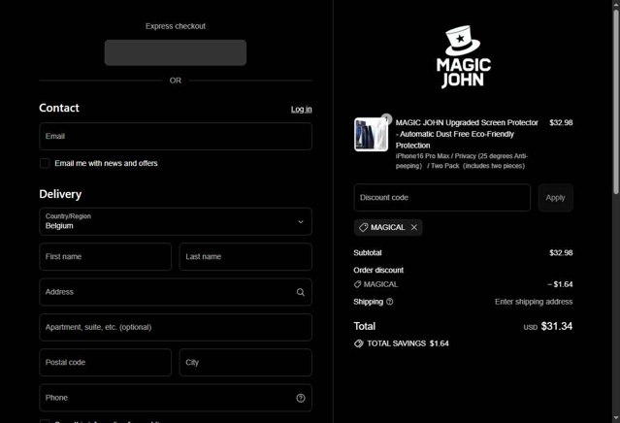
Task: Click the product title MAGIC JOHN Upgraded Screen Protector
Action: click(x=467, y=134)
